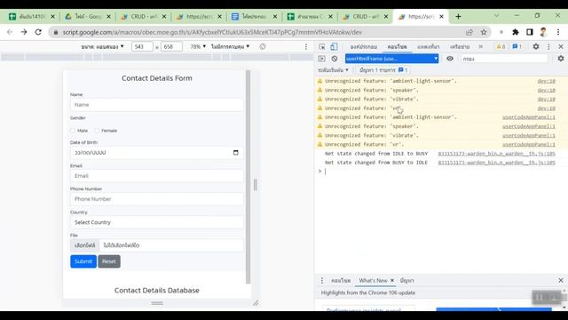This screenshot has height=320, width=568.
Task: Open device toolbar three-dot menu
Action: coord(306,46)
